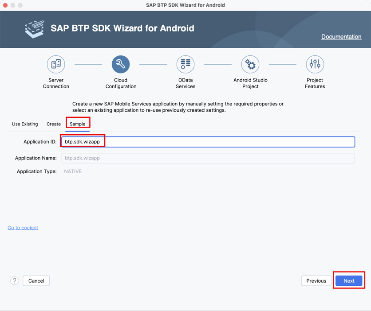
Task: Switch to the Use Existing tab
Action: pyautogui.click(x=25, y=124)
